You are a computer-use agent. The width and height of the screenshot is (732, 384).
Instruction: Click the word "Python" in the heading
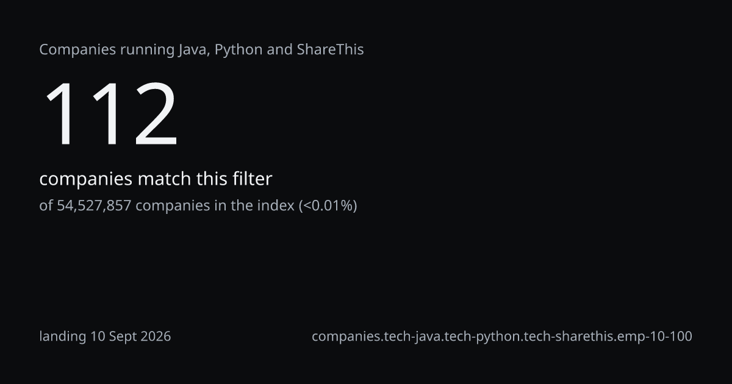(239, 50)
